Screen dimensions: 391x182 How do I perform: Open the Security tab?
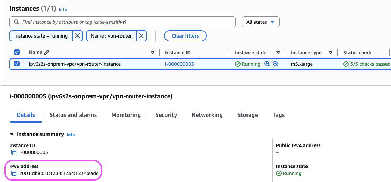click(166, 115)
